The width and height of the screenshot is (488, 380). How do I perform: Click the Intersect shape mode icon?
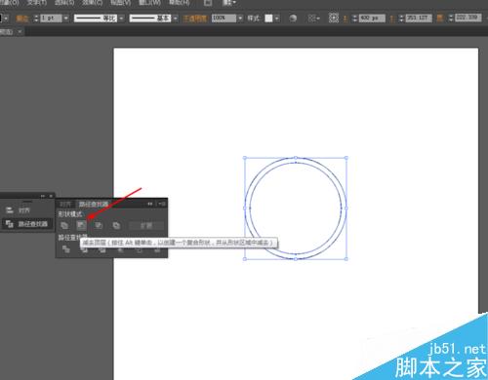click(99, 225)
